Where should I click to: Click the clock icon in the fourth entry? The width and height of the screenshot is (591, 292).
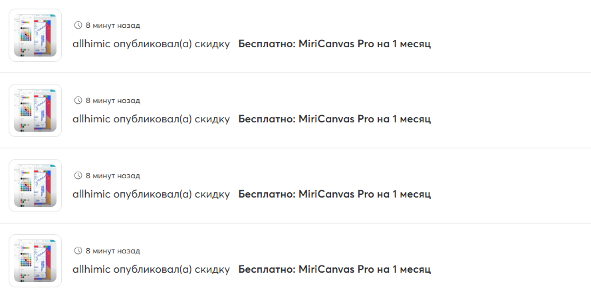pyautogui.click(x=78, y=251)
